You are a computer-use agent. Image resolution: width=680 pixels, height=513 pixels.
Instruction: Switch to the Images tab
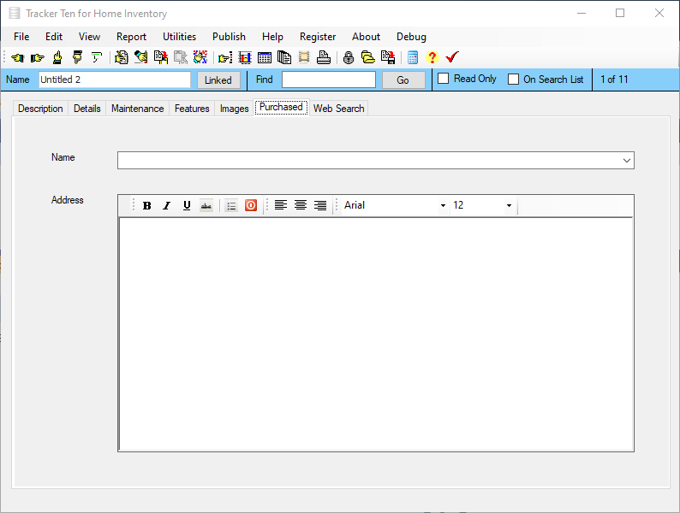coord(234,109)
